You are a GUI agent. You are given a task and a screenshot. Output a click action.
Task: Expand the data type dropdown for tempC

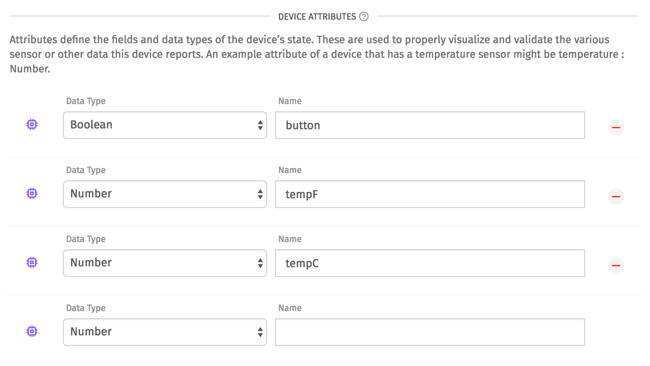[x=165, y=263]
